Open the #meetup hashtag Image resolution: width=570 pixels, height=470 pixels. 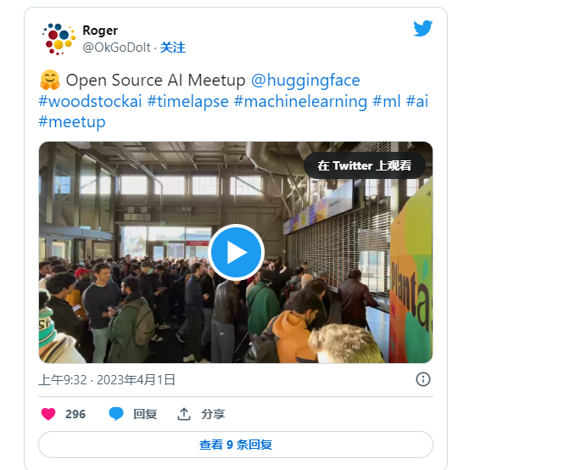point(72,122)
